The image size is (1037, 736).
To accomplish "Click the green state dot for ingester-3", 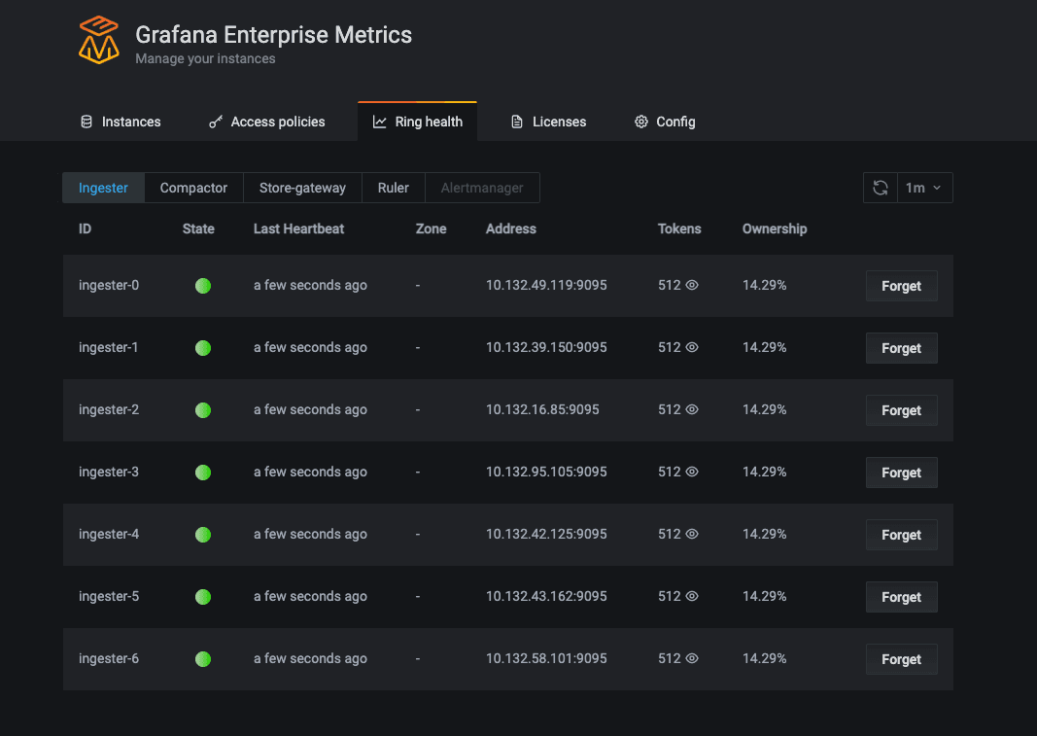I will click(x=203, y=473).
